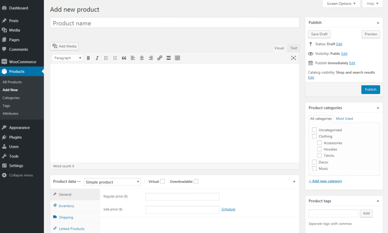Enable the Virtual product checkbox
Viewport: 388px width, 233px height.
(163, 181)
